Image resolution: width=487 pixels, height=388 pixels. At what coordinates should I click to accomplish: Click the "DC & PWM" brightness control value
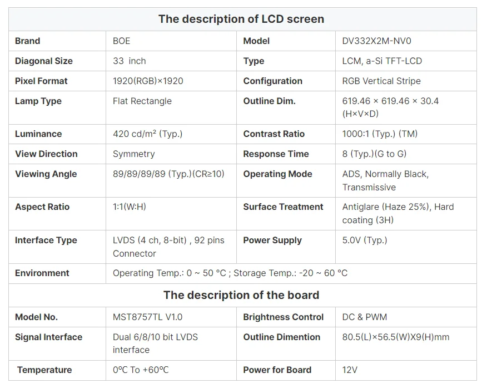365,317
